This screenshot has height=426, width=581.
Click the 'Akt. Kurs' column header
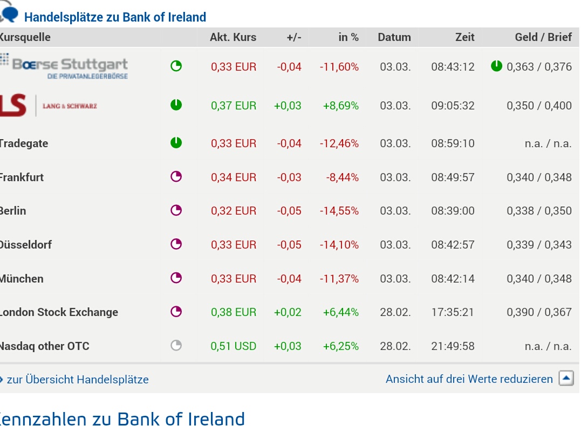coord(233,37)
